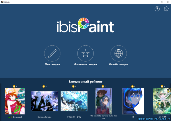
Task: Click the ibisPaint app icon in title bar
Action: [x=2, y=2]
